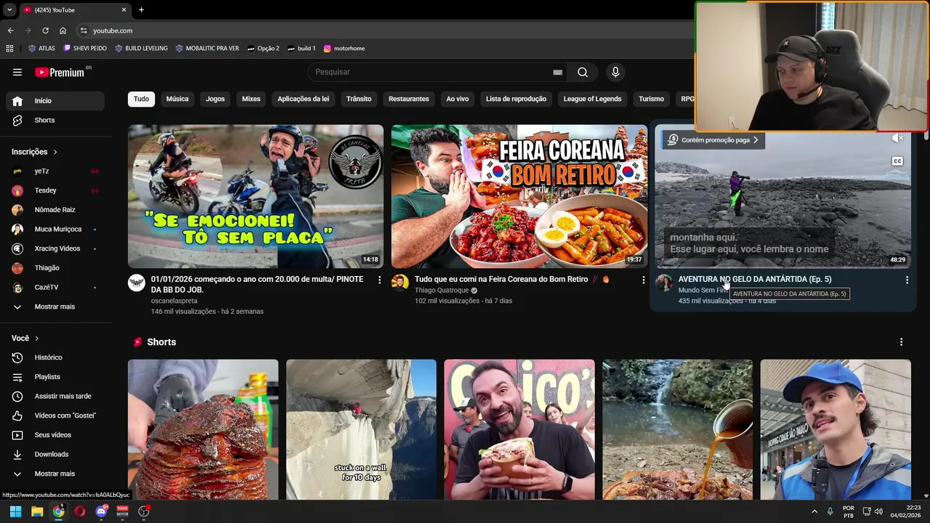Viewport: 930px width, 523px height.
Task: Open Xracing Videos channel subscription
Action: pos(55,248)
